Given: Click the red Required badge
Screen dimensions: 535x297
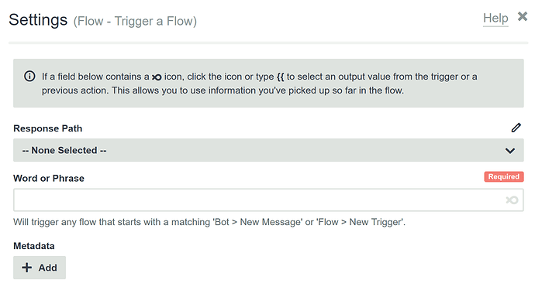Looking at the screenshot, I should point(504,176).
